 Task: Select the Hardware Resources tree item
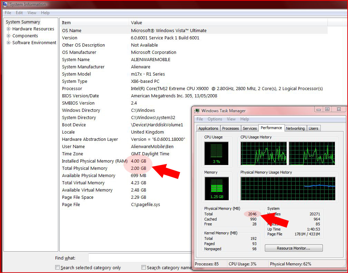(x=33, y=29)
